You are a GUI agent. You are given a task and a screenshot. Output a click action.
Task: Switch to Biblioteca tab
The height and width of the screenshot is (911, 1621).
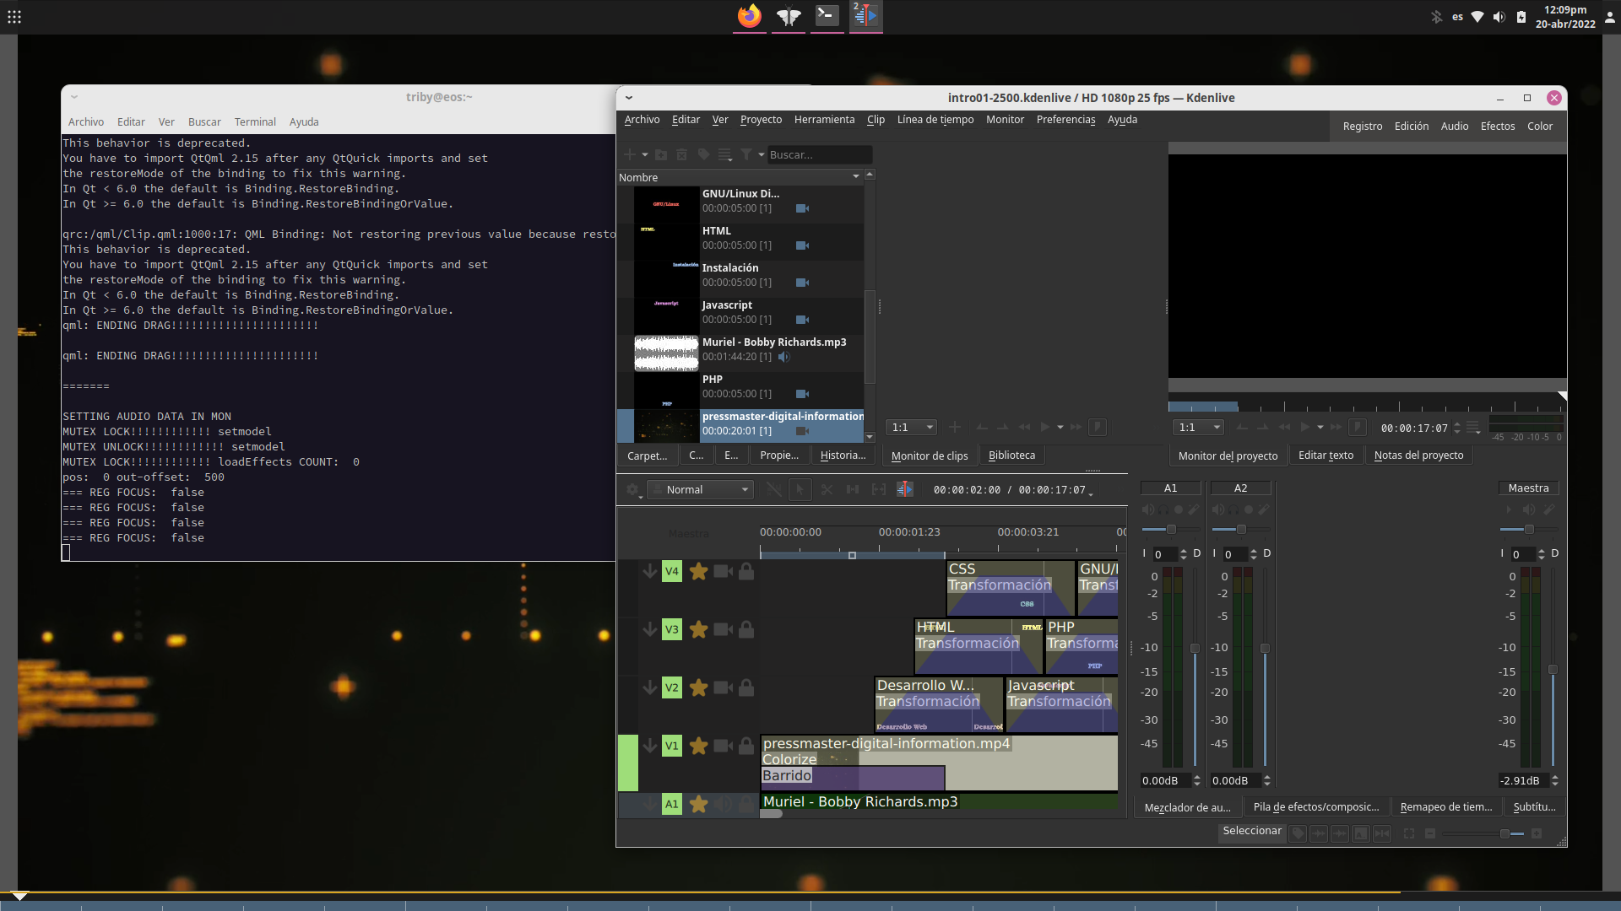(x=1011, y=455)
